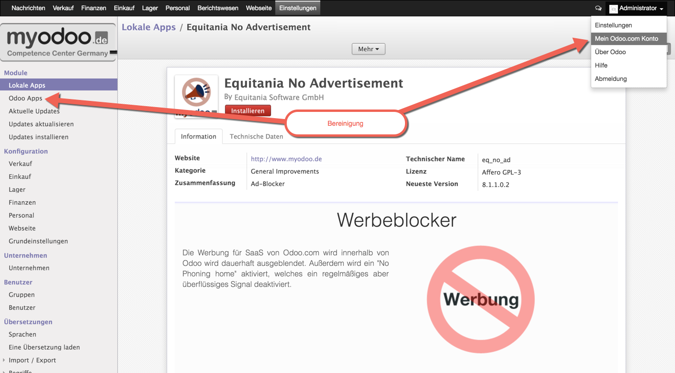Select Abmeldung in the user dropdown
This screenshot has width=675, height=373.
pyautogui.click(x=610, y=78)
